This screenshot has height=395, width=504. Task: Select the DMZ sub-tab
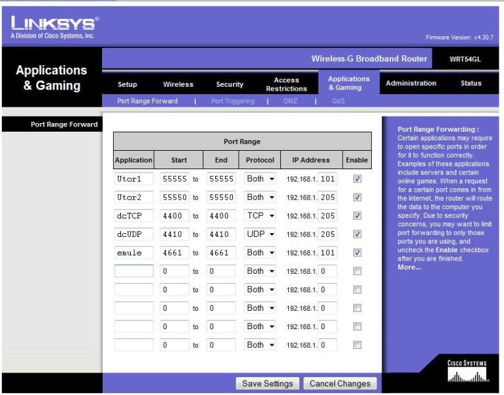coord(290,101)
